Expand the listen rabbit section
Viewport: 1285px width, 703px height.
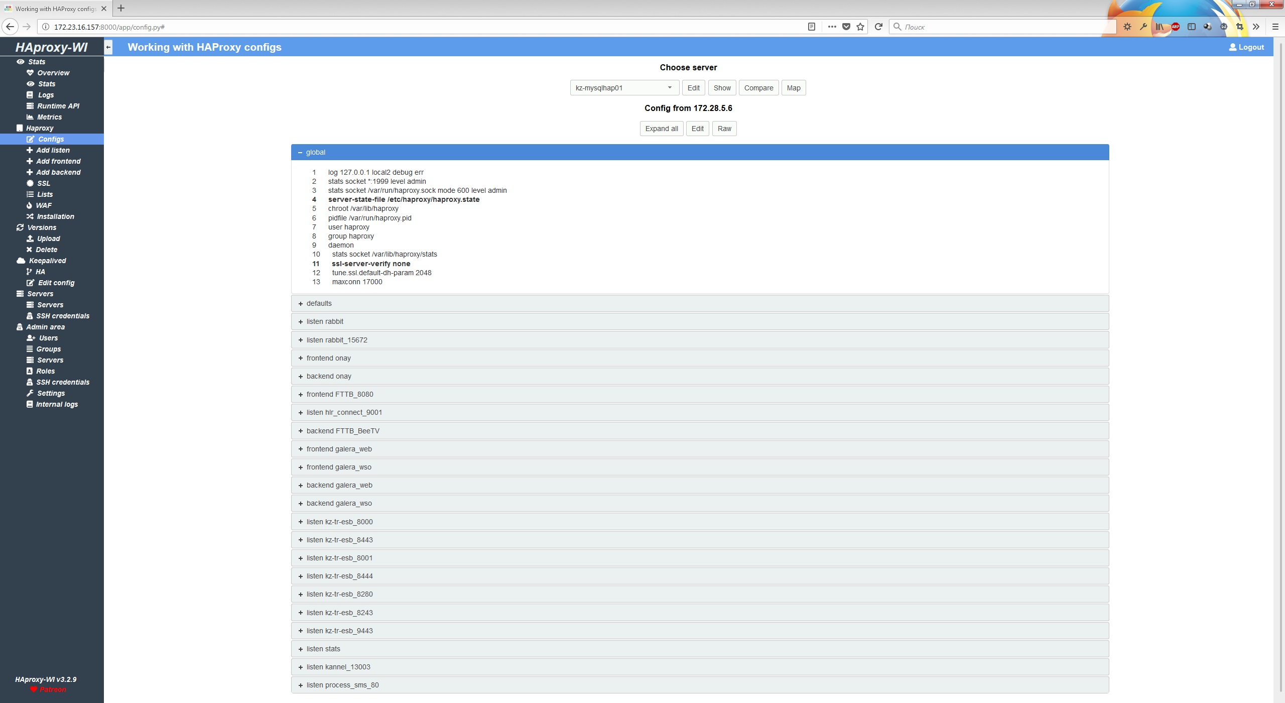point(325,321)
